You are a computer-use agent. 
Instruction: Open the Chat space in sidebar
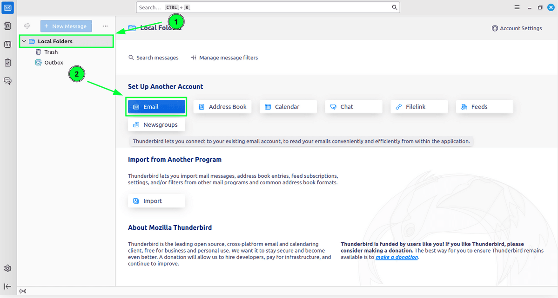(x=8, y=81)
